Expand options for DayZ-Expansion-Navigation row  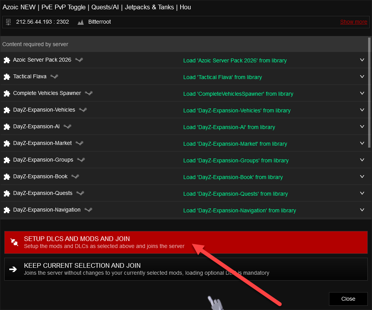pyautogui.click(x=362, y=210)
